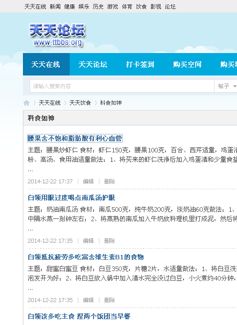Open 新闻 in top bar

coord(55,7)
